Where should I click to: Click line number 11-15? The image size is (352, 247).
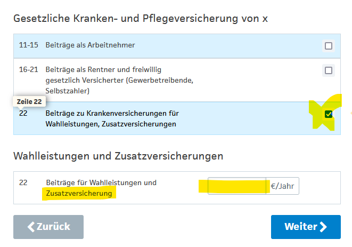[x=29, y=45]
